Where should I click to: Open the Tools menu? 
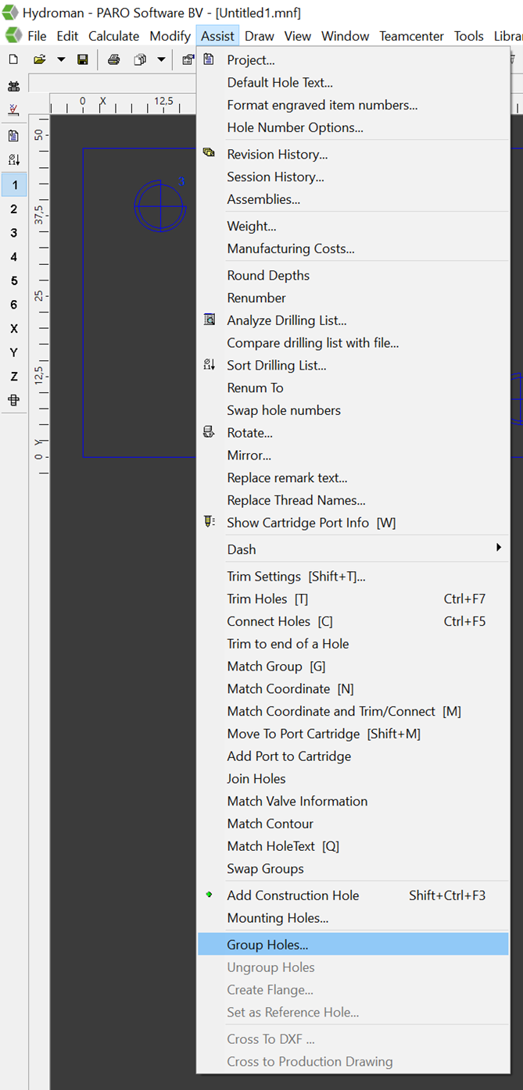(x=468, y=36)
